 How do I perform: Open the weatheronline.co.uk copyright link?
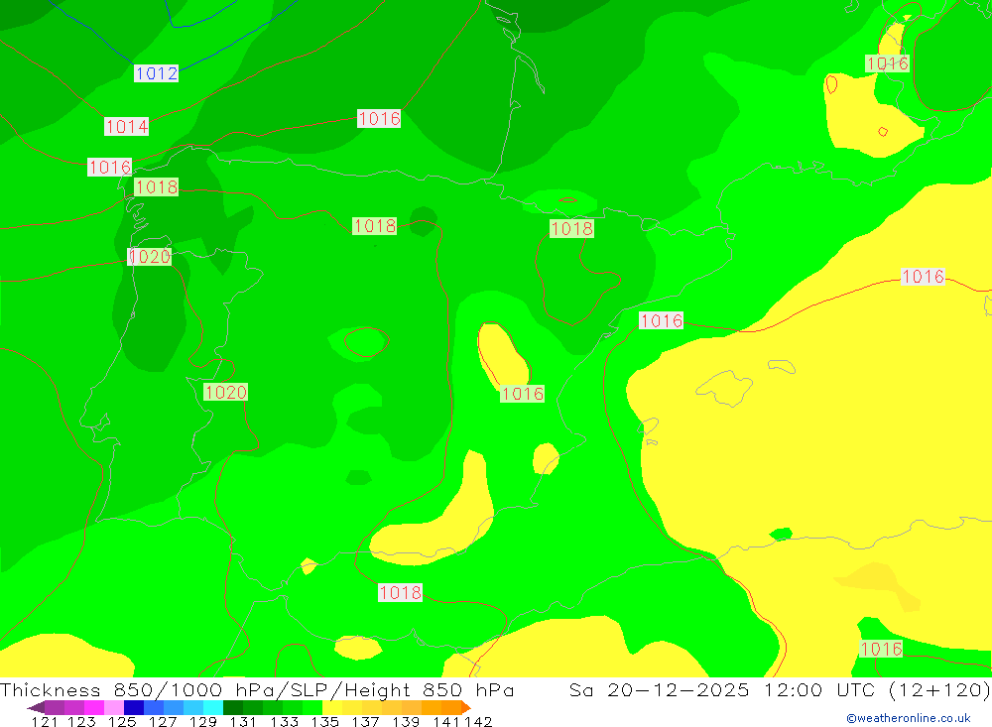pyautogui.click(x=909, y=718)
